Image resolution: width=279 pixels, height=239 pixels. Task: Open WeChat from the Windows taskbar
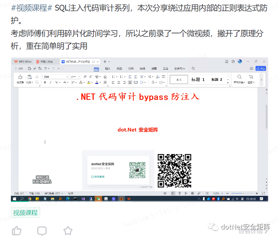(x=98, y=199)
